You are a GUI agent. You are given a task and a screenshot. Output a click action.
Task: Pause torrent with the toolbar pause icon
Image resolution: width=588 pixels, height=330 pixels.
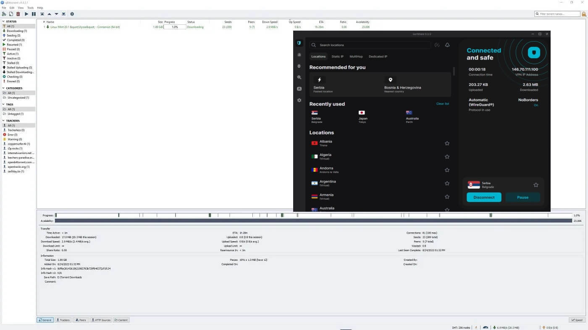[x=34, y=14]
